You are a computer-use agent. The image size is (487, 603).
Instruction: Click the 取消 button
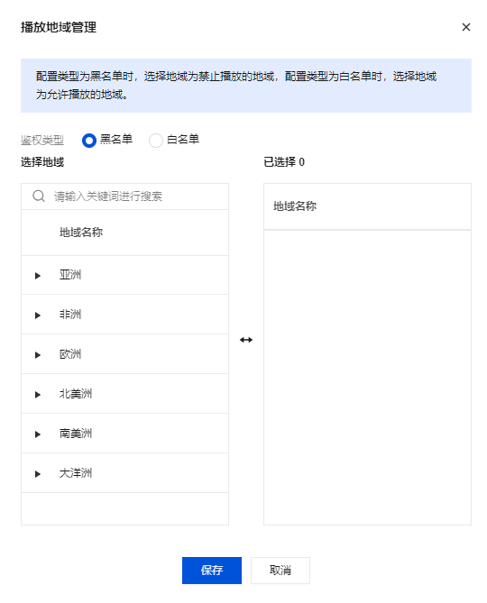click(x=280, y=571)
